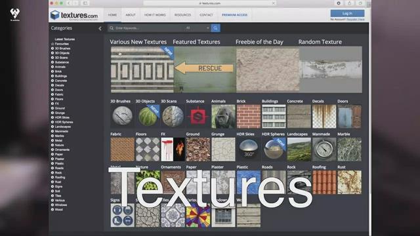Open the RESOURCES nav tab
The height and width of the screenshot is (236, 420).
[182, 15]
